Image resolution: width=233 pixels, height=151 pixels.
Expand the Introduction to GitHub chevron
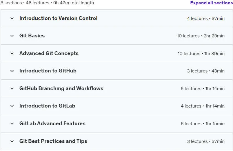click(x=12, y=71)
